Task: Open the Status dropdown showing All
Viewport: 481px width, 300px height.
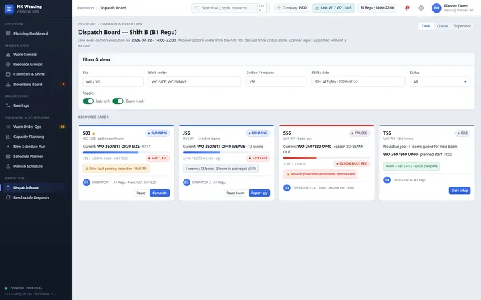Action: tap(440, 82)
